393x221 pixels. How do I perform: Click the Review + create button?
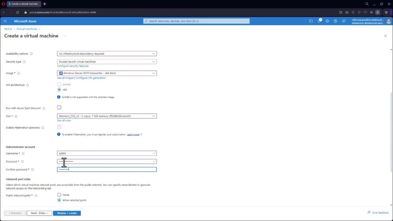67,213
